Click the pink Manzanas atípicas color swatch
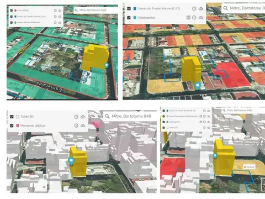 [x=18, y=125]
